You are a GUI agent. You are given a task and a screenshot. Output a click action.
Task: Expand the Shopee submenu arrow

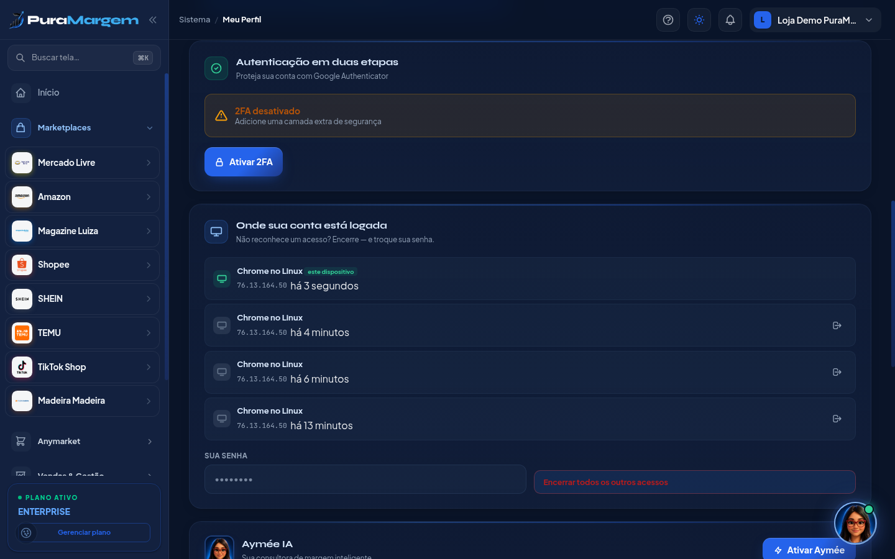[x=149, y=265]
